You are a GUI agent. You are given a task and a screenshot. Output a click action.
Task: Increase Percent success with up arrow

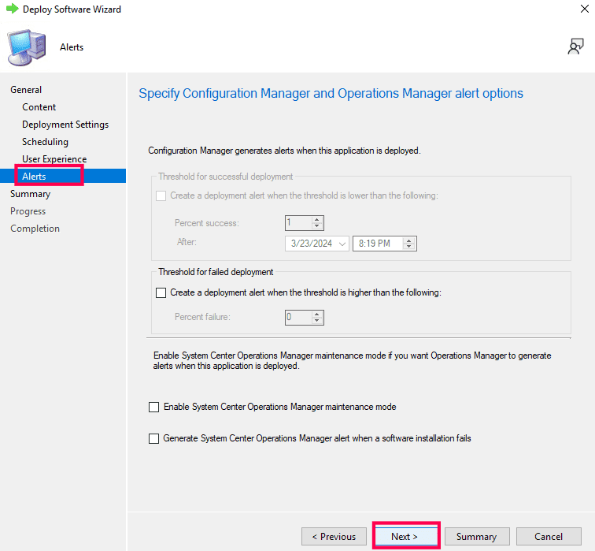[x=317, y=220]
